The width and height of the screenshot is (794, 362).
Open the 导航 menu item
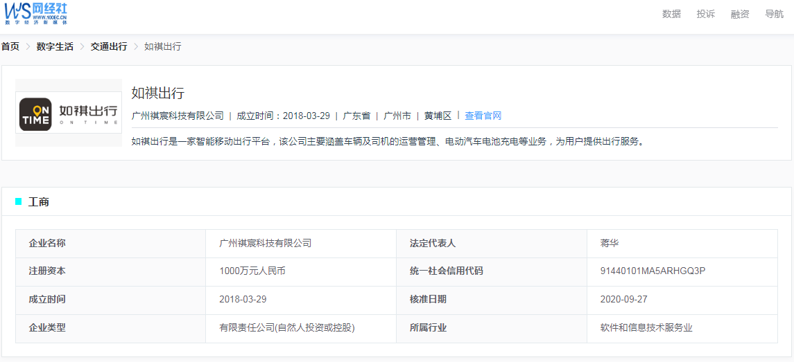(x=775, y=14)
